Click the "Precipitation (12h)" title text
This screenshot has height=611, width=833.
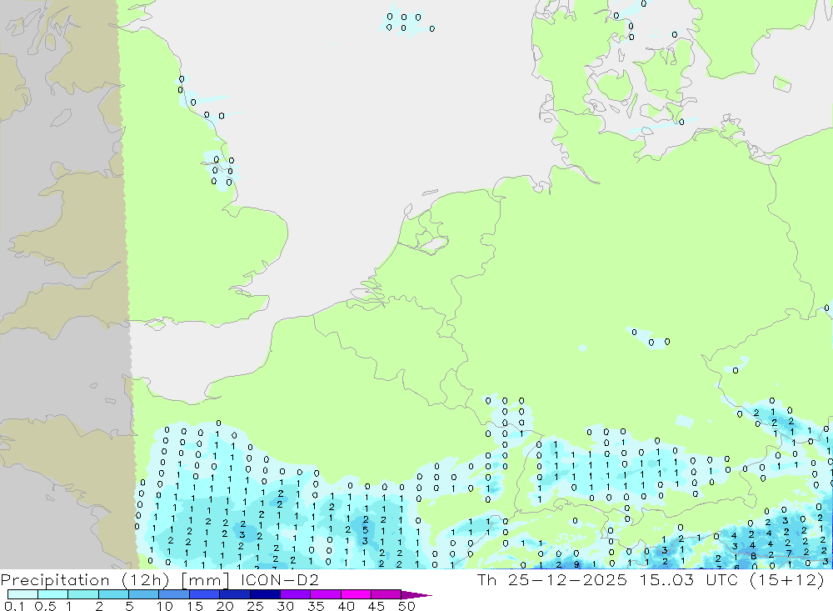[x=85, y=580]
